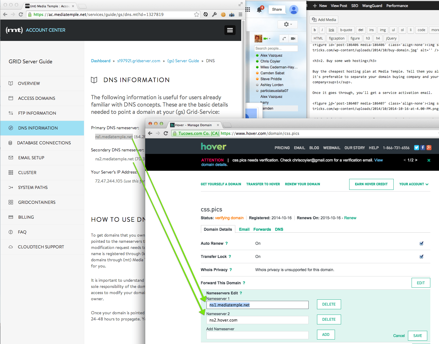This screenshot has width=439, height=344.
Task: Select the Domain Details tab
Action: 218,229
